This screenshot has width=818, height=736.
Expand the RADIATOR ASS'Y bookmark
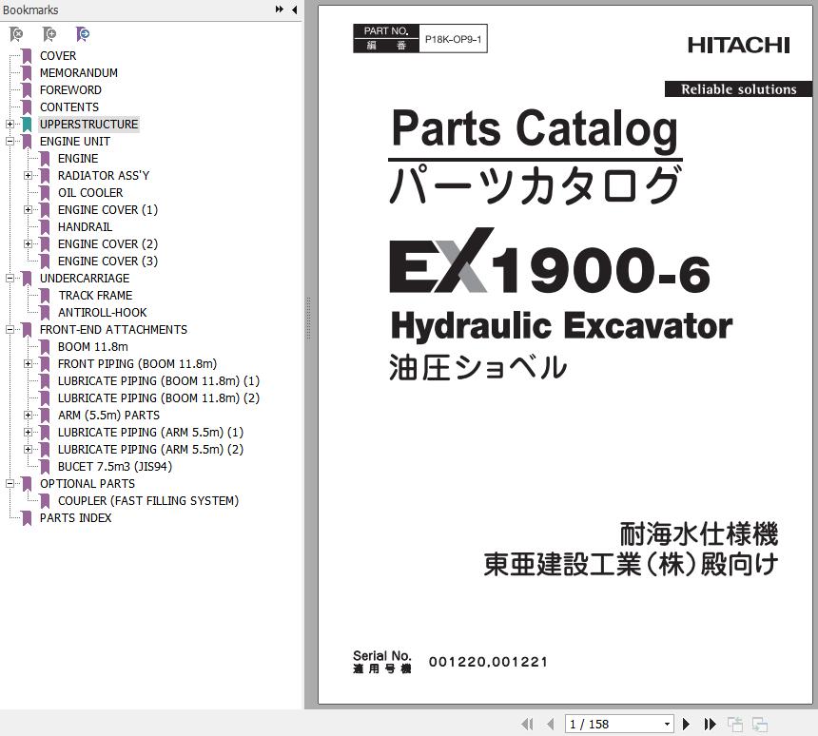click(x=29, y=176)
